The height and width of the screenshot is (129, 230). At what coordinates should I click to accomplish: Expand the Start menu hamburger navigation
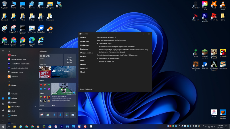point(3,51)
